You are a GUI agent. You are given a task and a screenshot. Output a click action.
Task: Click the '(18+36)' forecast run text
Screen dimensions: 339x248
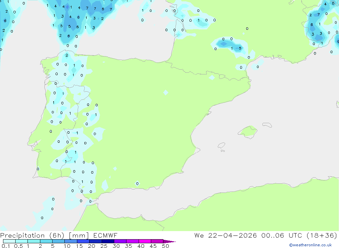click(322, 235)
